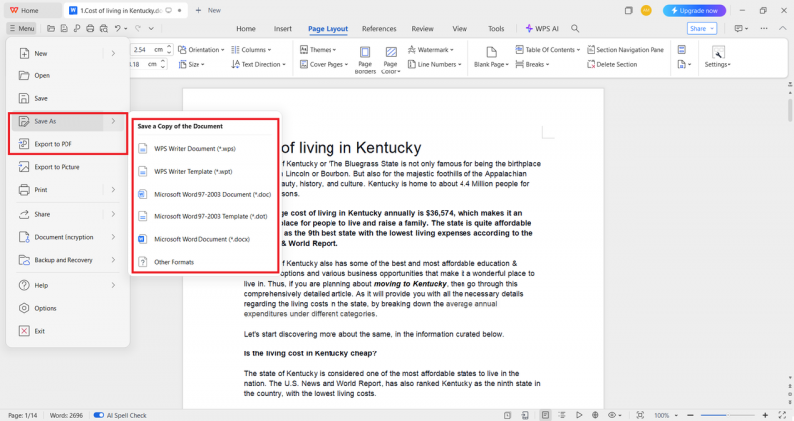794x421 pixels.
Task: Switch to the References ribbon tab
Action: point(379,29)
